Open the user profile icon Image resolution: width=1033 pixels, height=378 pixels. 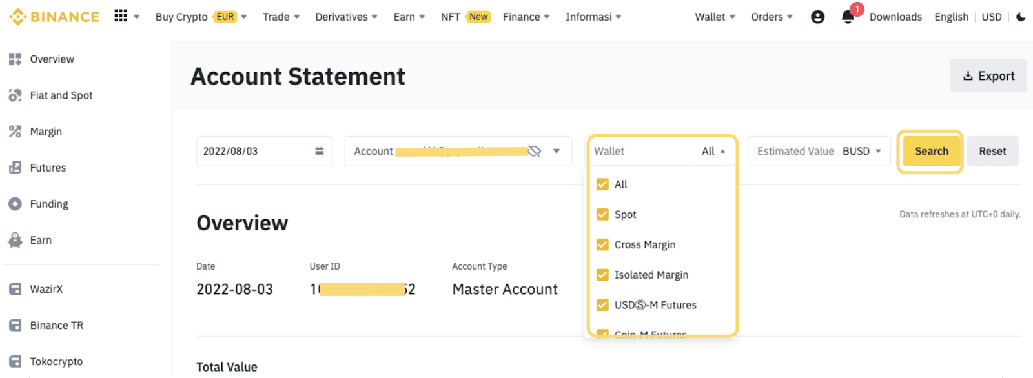[x=817, y=17]
